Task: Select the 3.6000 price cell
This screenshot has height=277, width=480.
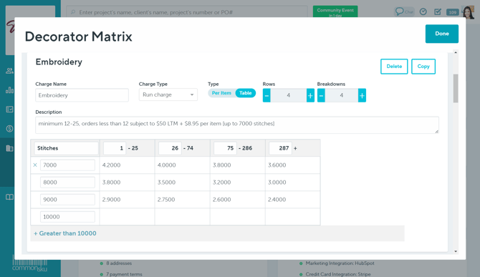Action: (292, 165)
